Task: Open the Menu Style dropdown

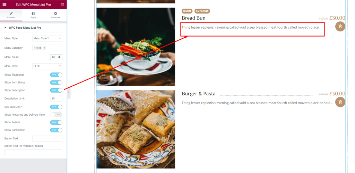Action: pyautogui.click(x=47, y=38)
